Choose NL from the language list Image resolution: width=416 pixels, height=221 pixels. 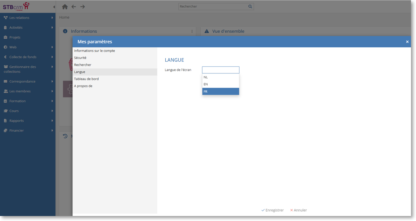pos(221,77)
